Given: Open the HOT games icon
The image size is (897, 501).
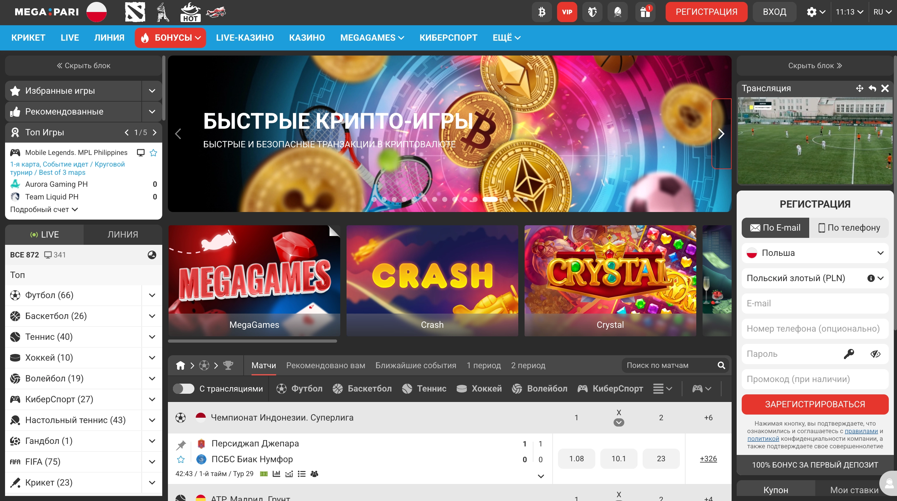Looking at the screenshot, I should pos(190,12).
